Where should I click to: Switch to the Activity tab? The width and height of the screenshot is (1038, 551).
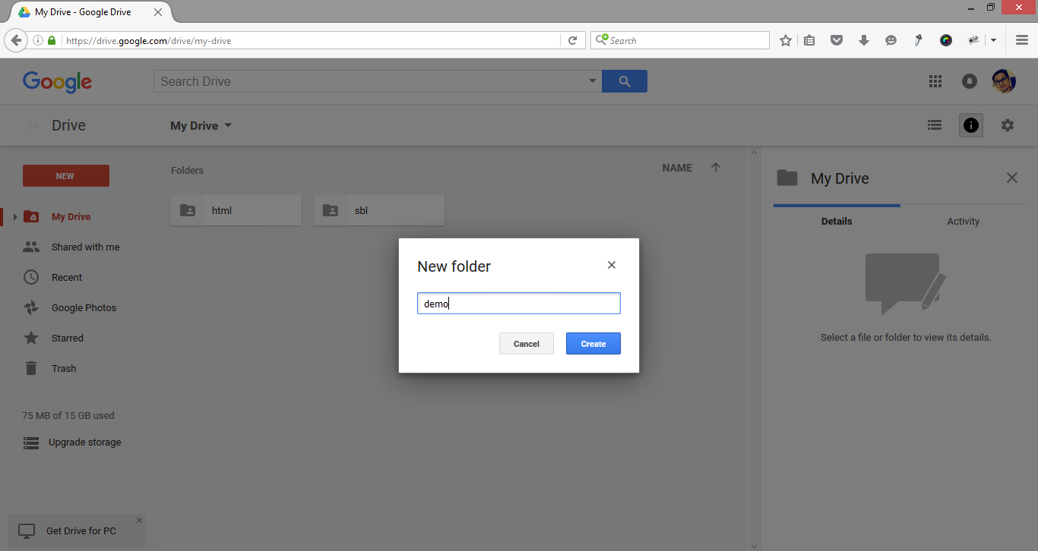[963, 221]
